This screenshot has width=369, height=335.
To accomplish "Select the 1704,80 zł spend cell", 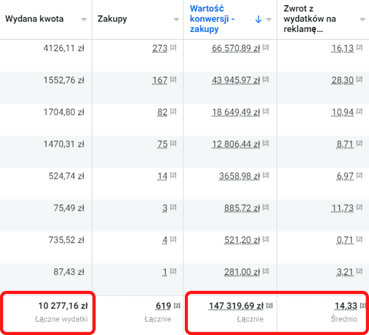I will pyautogui.click(x=64, y=112).
